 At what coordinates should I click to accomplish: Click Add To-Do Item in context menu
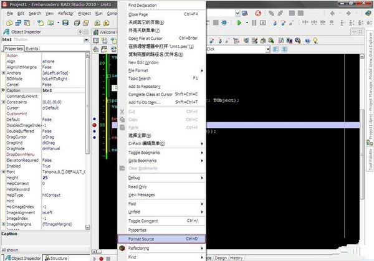point(162,103)
